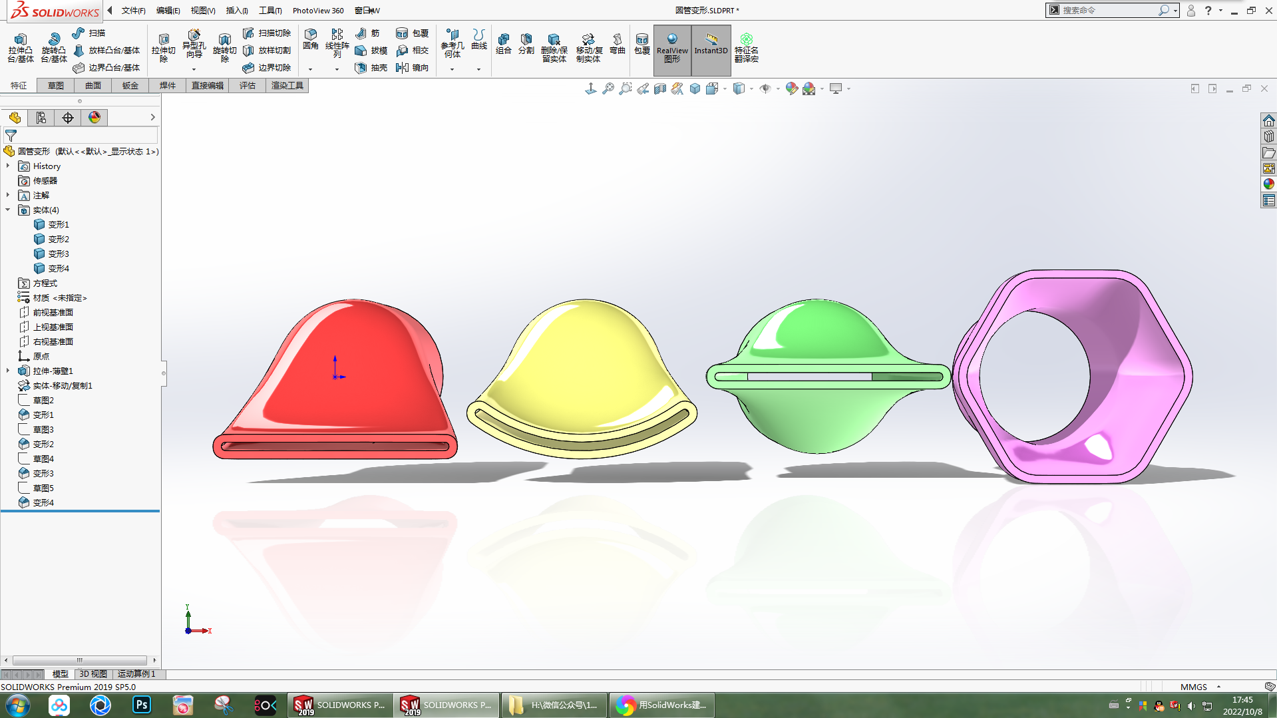
Task: Click the Flex (弯曲) tool
Action: click(x=618, y=44)
